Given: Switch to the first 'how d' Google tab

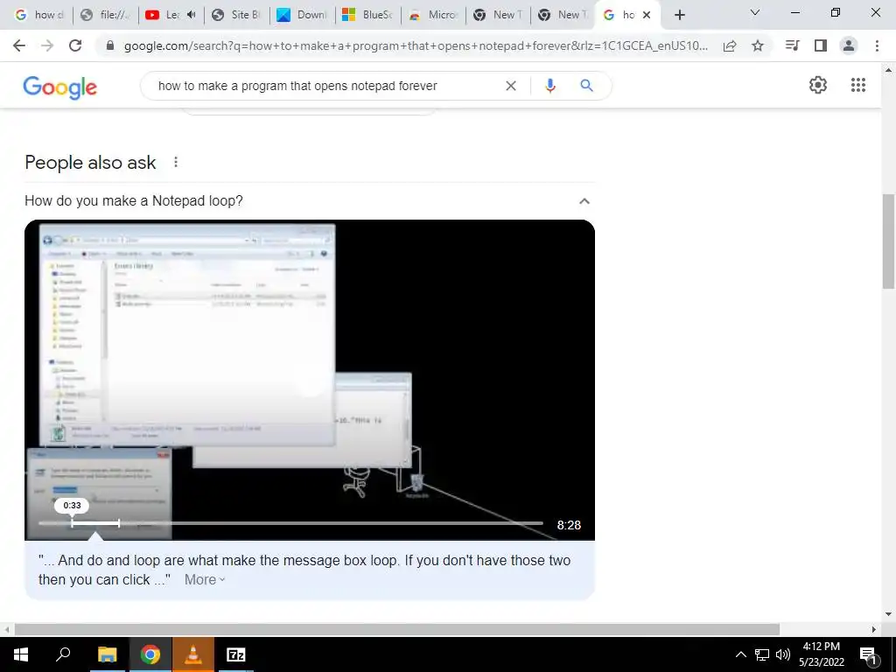Looking at the screenshot, I should point(40,15).
